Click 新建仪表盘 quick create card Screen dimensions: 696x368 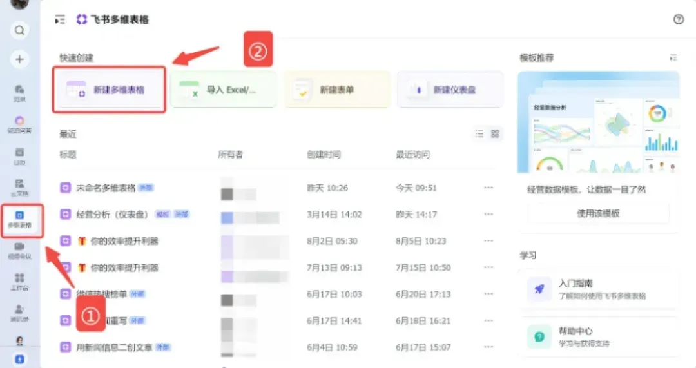450,90
